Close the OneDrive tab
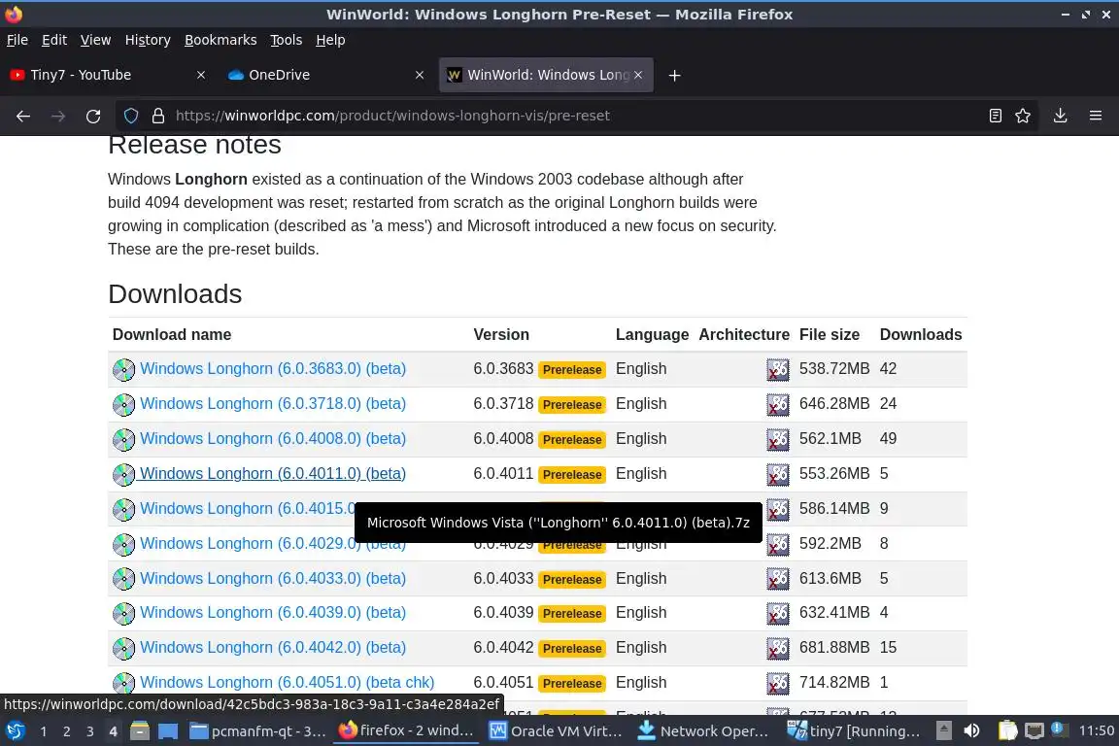The width and height of the screenshot is (1119, 746). pos(420,75)
